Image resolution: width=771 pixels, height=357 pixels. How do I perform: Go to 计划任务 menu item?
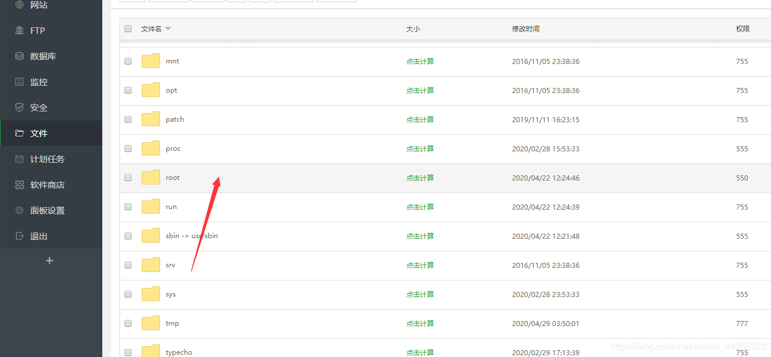point(47,159)
